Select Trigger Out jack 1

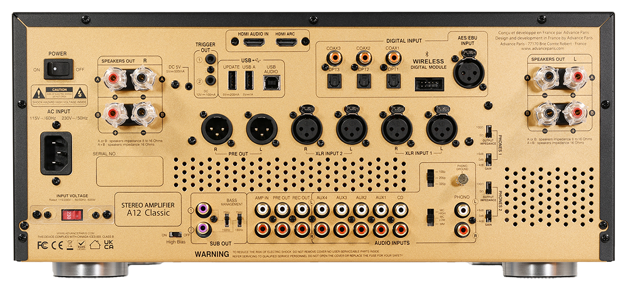click(210, 59)
